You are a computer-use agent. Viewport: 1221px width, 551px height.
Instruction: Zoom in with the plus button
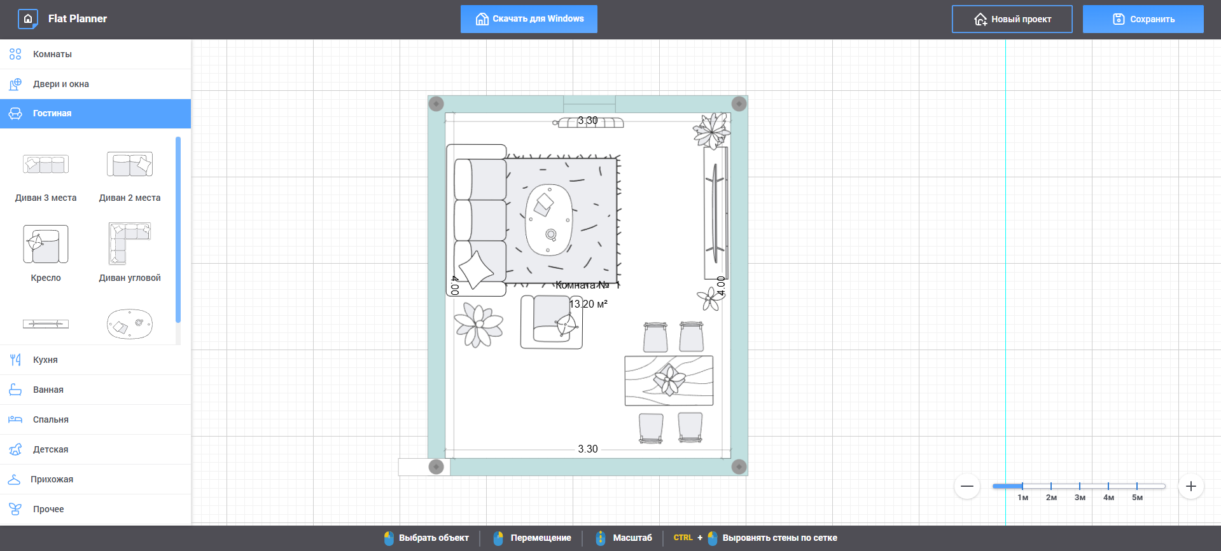pyautogui.click(x=1190, y=486)
